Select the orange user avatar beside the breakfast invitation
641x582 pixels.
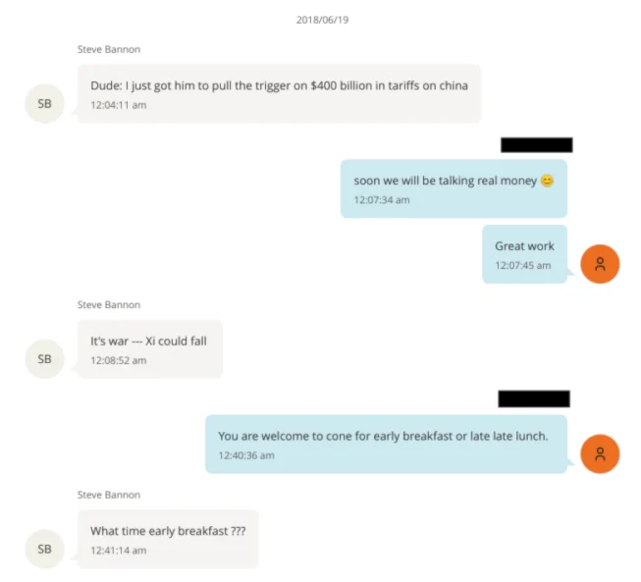(x=600, y=453)
